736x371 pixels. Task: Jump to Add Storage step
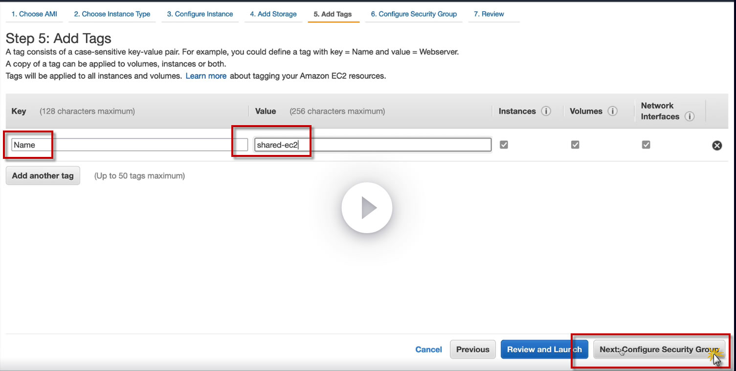[x=273, y=14]
